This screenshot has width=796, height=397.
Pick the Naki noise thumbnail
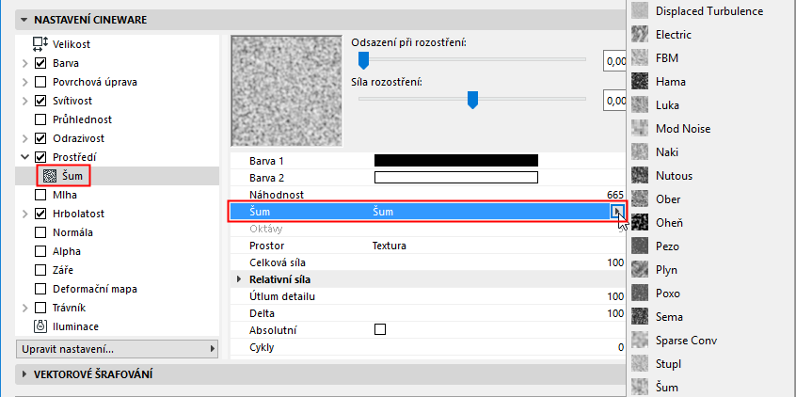[640, 151]
